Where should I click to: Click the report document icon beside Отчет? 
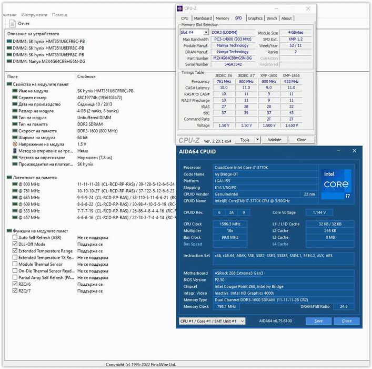12,24
